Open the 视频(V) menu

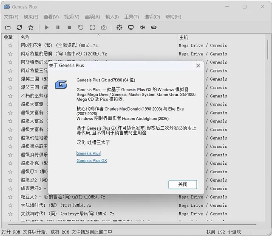pyautogui.click(x=72, y=17)
